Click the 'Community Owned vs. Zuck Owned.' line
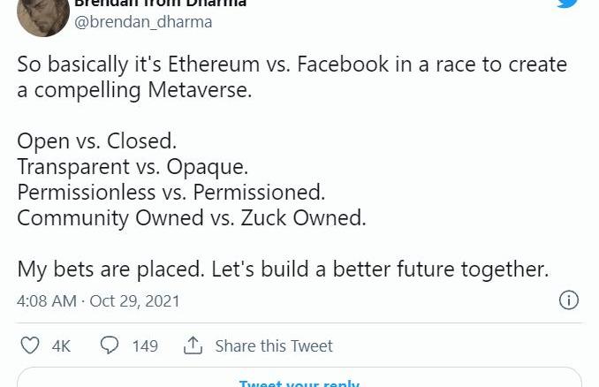Image resolution: width=599 pixels, height=387 pixels. (x=192, y=218)
